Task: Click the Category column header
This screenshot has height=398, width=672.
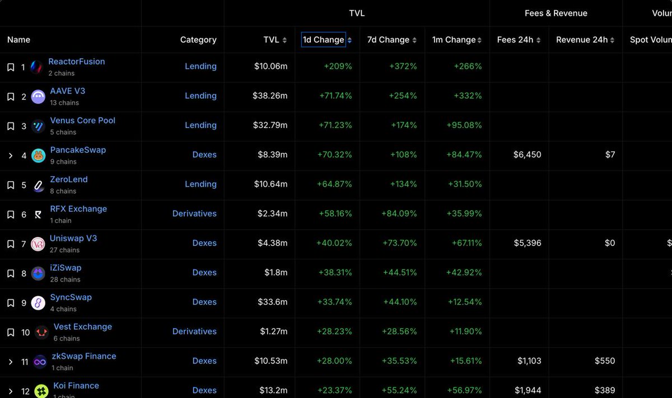Action: (x=198, y=40)
